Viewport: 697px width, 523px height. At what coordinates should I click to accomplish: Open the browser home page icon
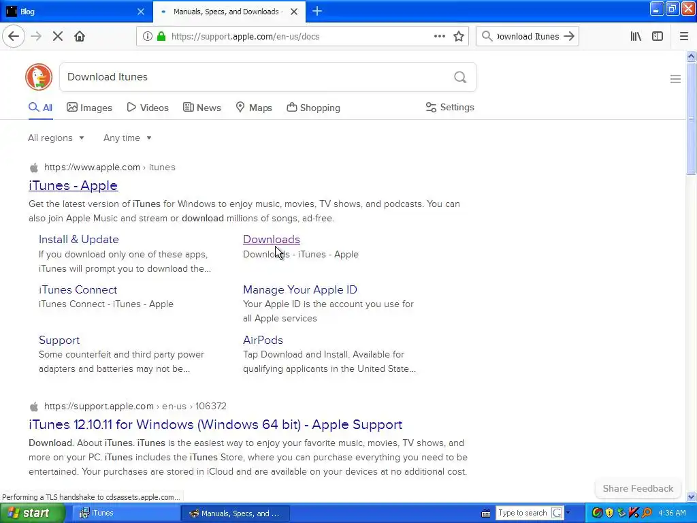coord(80,37)
